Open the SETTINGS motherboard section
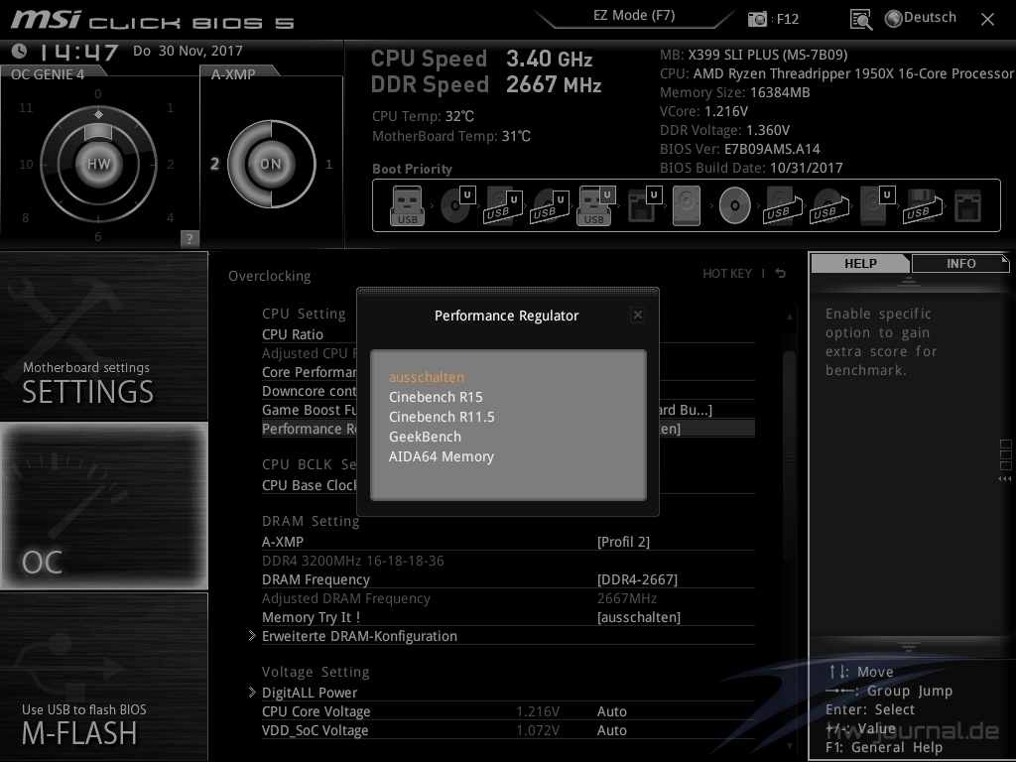The image size is (1016, 762). [x=103, y=335]
